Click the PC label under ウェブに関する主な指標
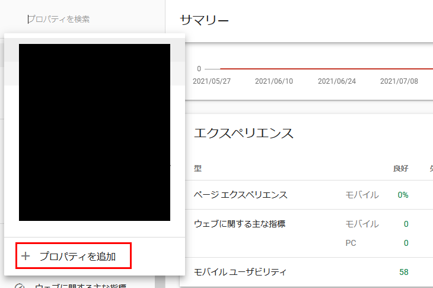This screenshot has width=433, height=288. click(352, 243)
